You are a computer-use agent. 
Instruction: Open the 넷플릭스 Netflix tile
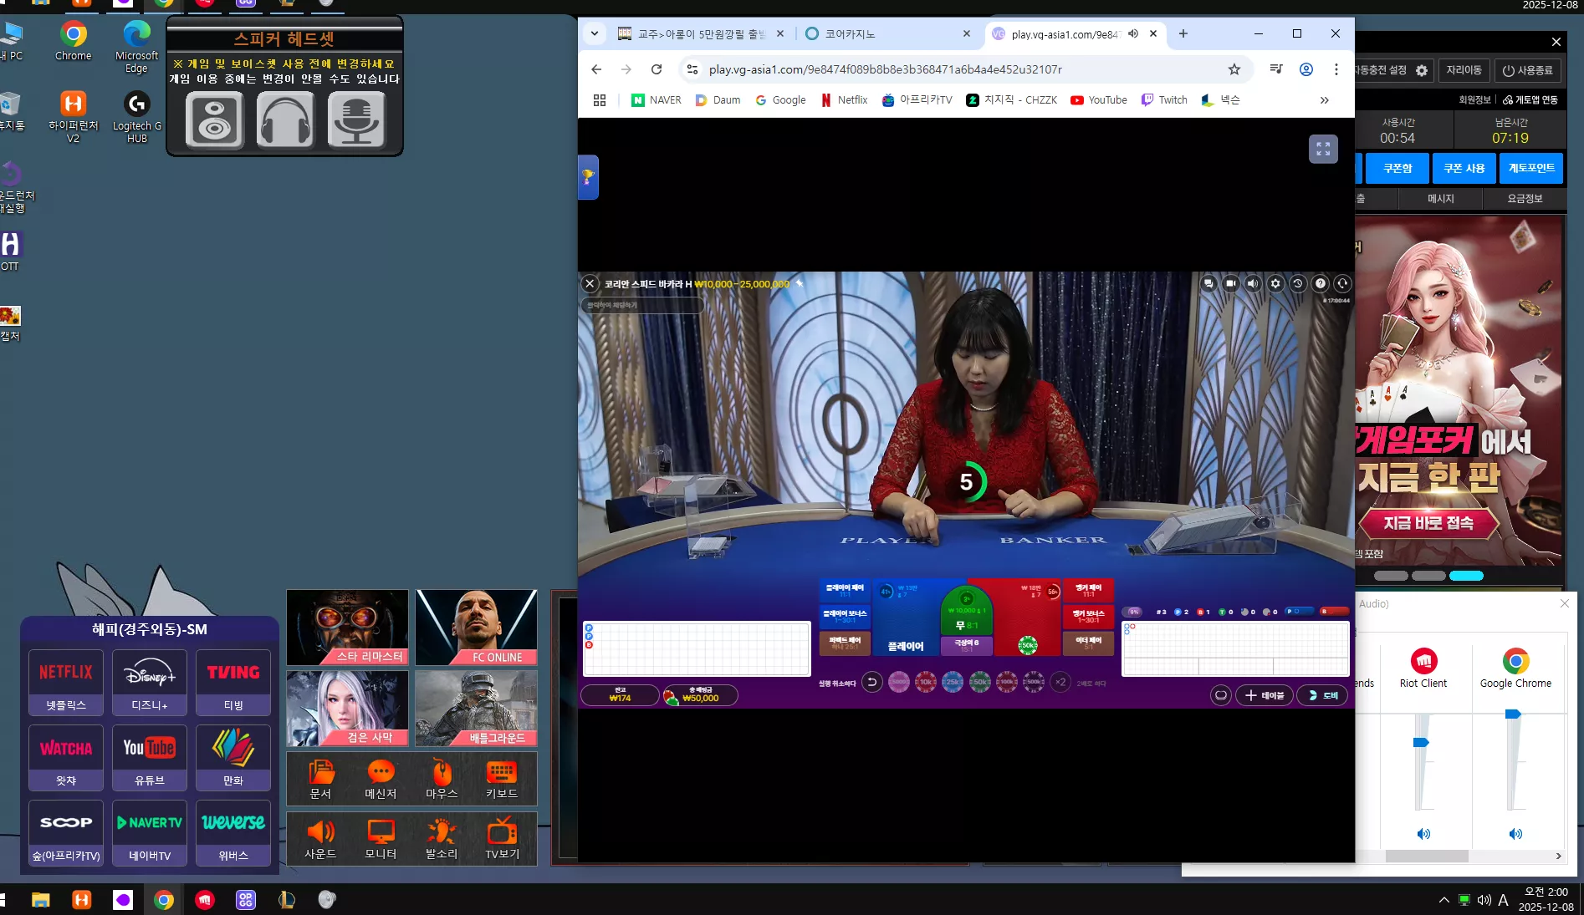coord(66,683)
